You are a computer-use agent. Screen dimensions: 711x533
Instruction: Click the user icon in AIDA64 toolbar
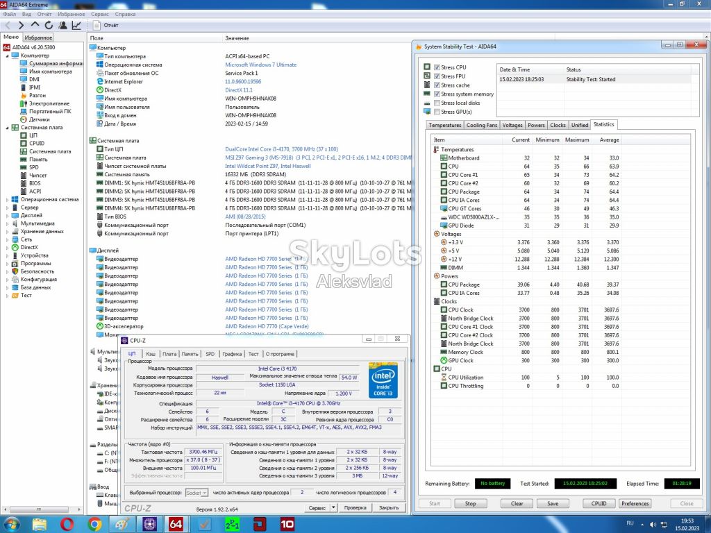62,26
